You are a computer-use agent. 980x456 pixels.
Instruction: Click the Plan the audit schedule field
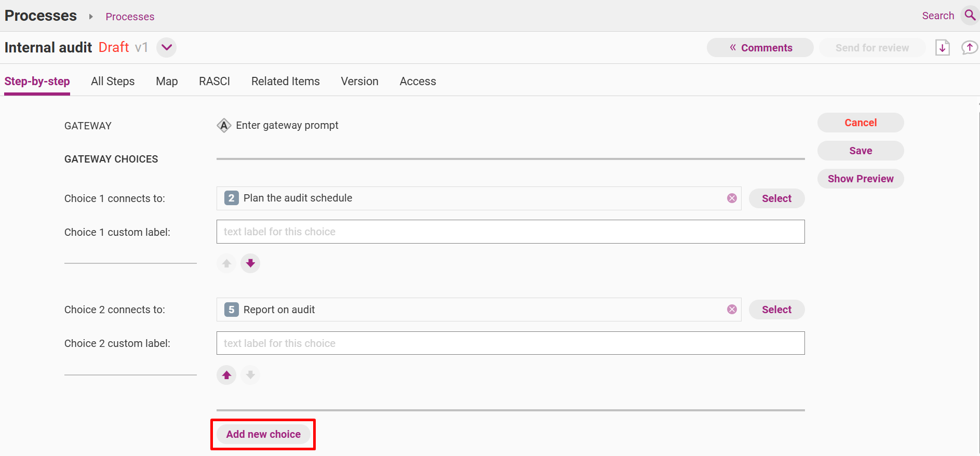click(479, 198)
